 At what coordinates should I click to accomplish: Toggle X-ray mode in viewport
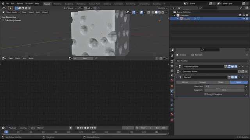149,12
